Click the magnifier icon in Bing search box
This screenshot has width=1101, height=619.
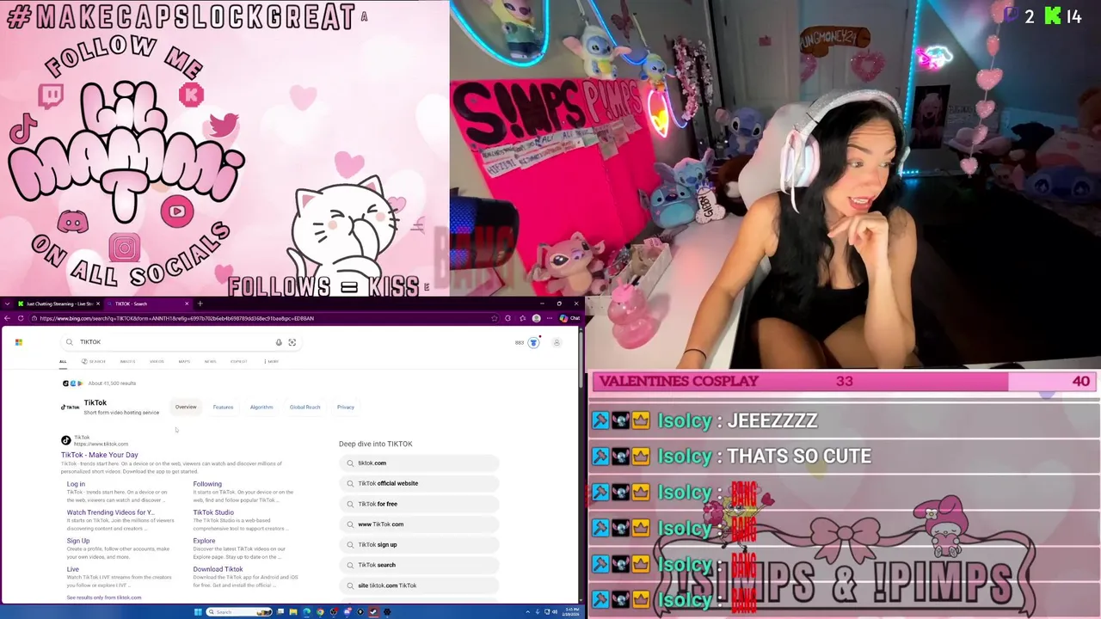point(70,342)
